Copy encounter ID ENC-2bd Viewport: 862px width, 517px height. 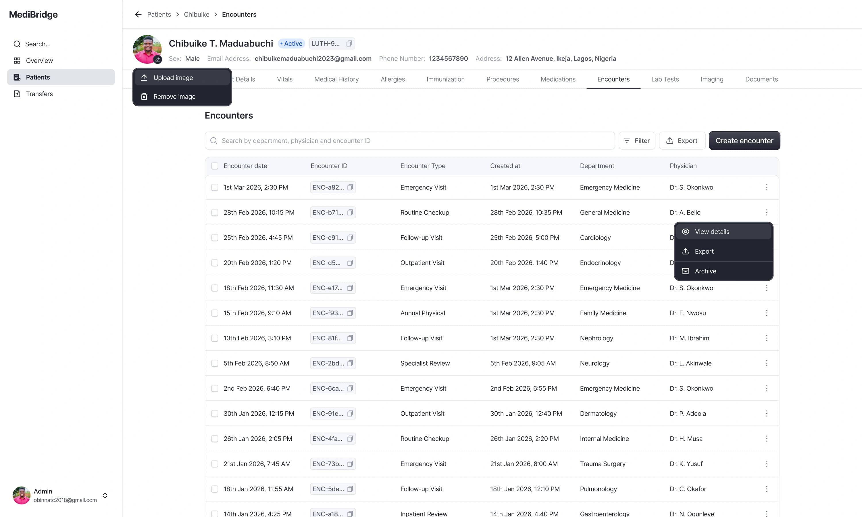point(350,363)
